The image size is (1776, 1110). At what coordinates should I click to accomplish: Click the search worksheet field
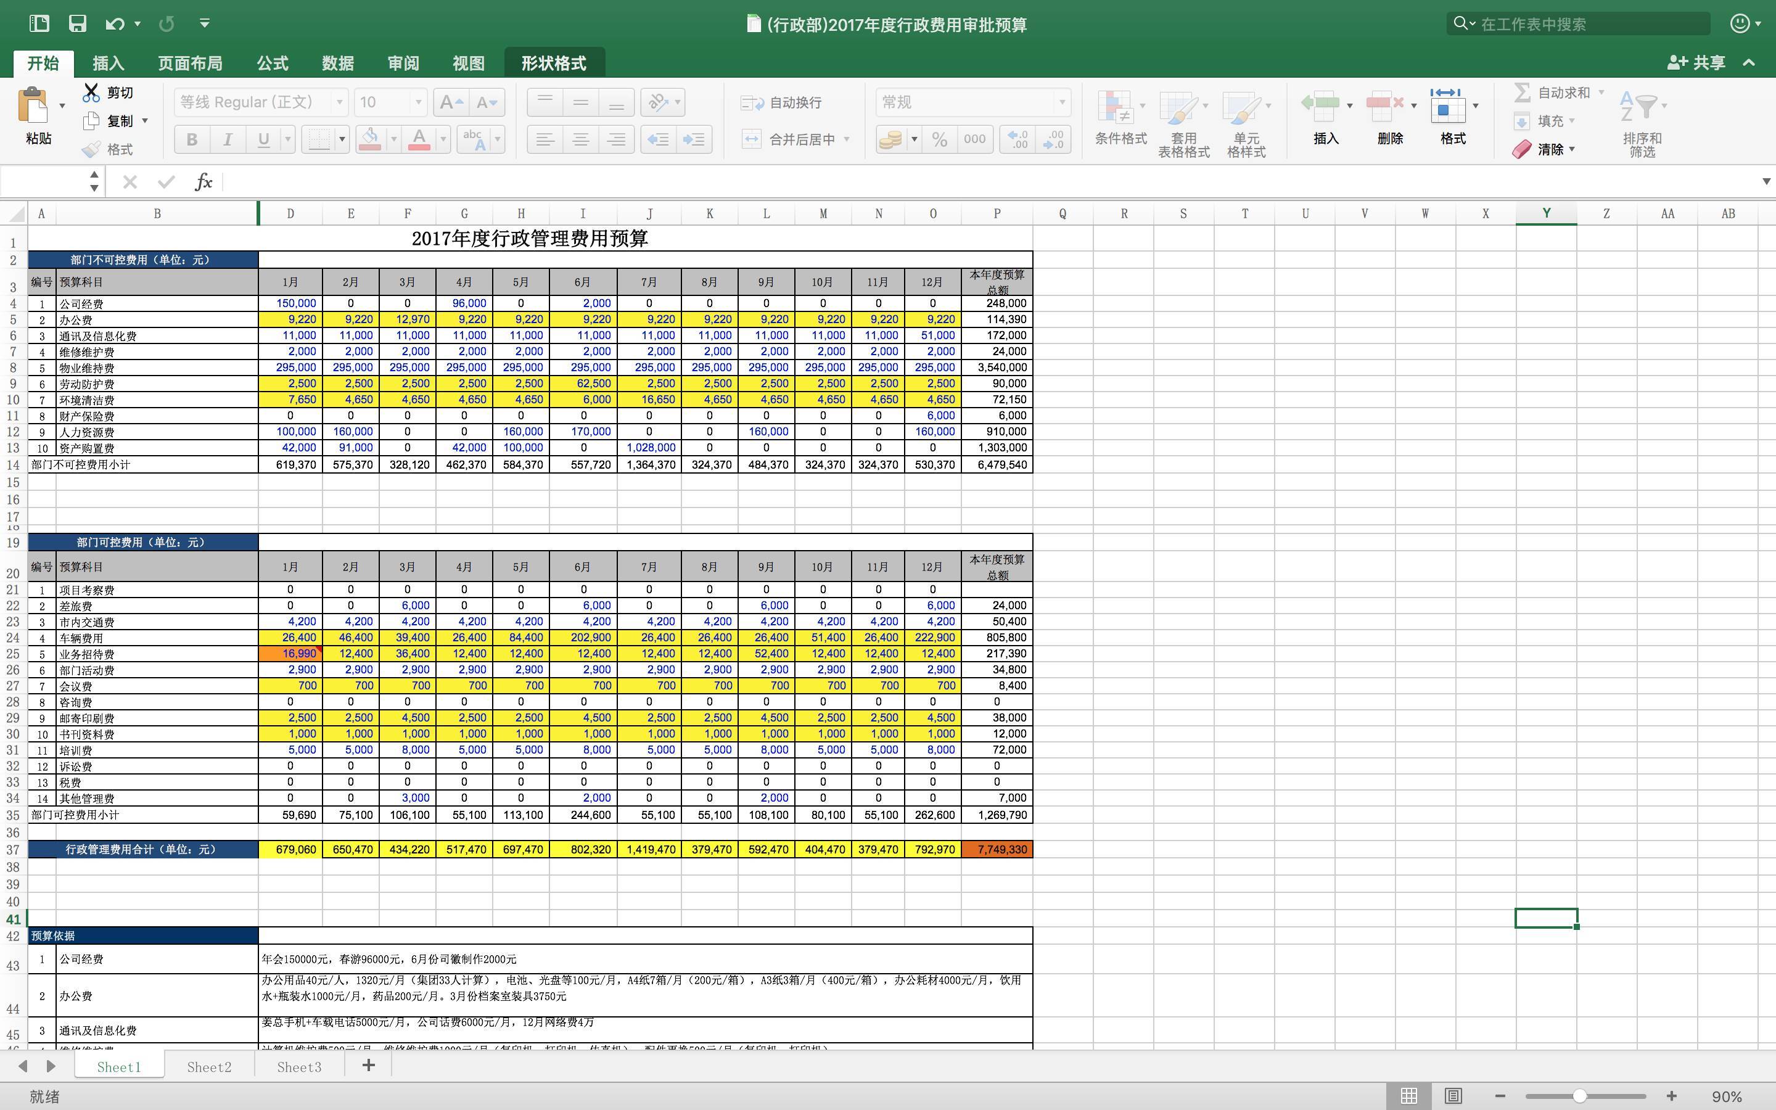[1578, 23]
